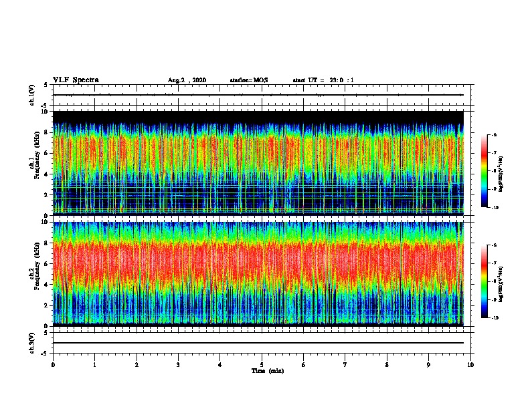Click the ch.3 voltage waveform trace
Screen dimensions: 530x409
click(258, 343)
